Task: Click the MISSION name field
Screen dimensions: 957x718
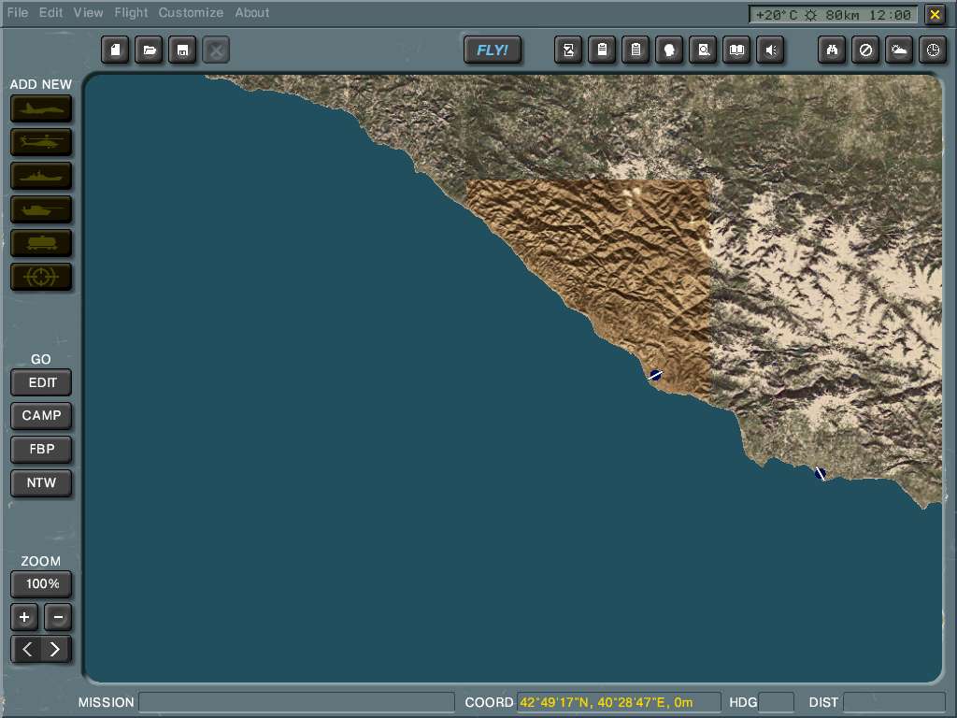Action: click(x=296, y=702)
